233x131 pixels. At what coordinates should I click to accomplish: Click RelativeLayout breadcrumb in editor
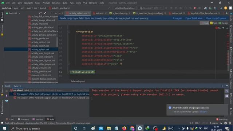pyautogui.click(x=78, y=82)
